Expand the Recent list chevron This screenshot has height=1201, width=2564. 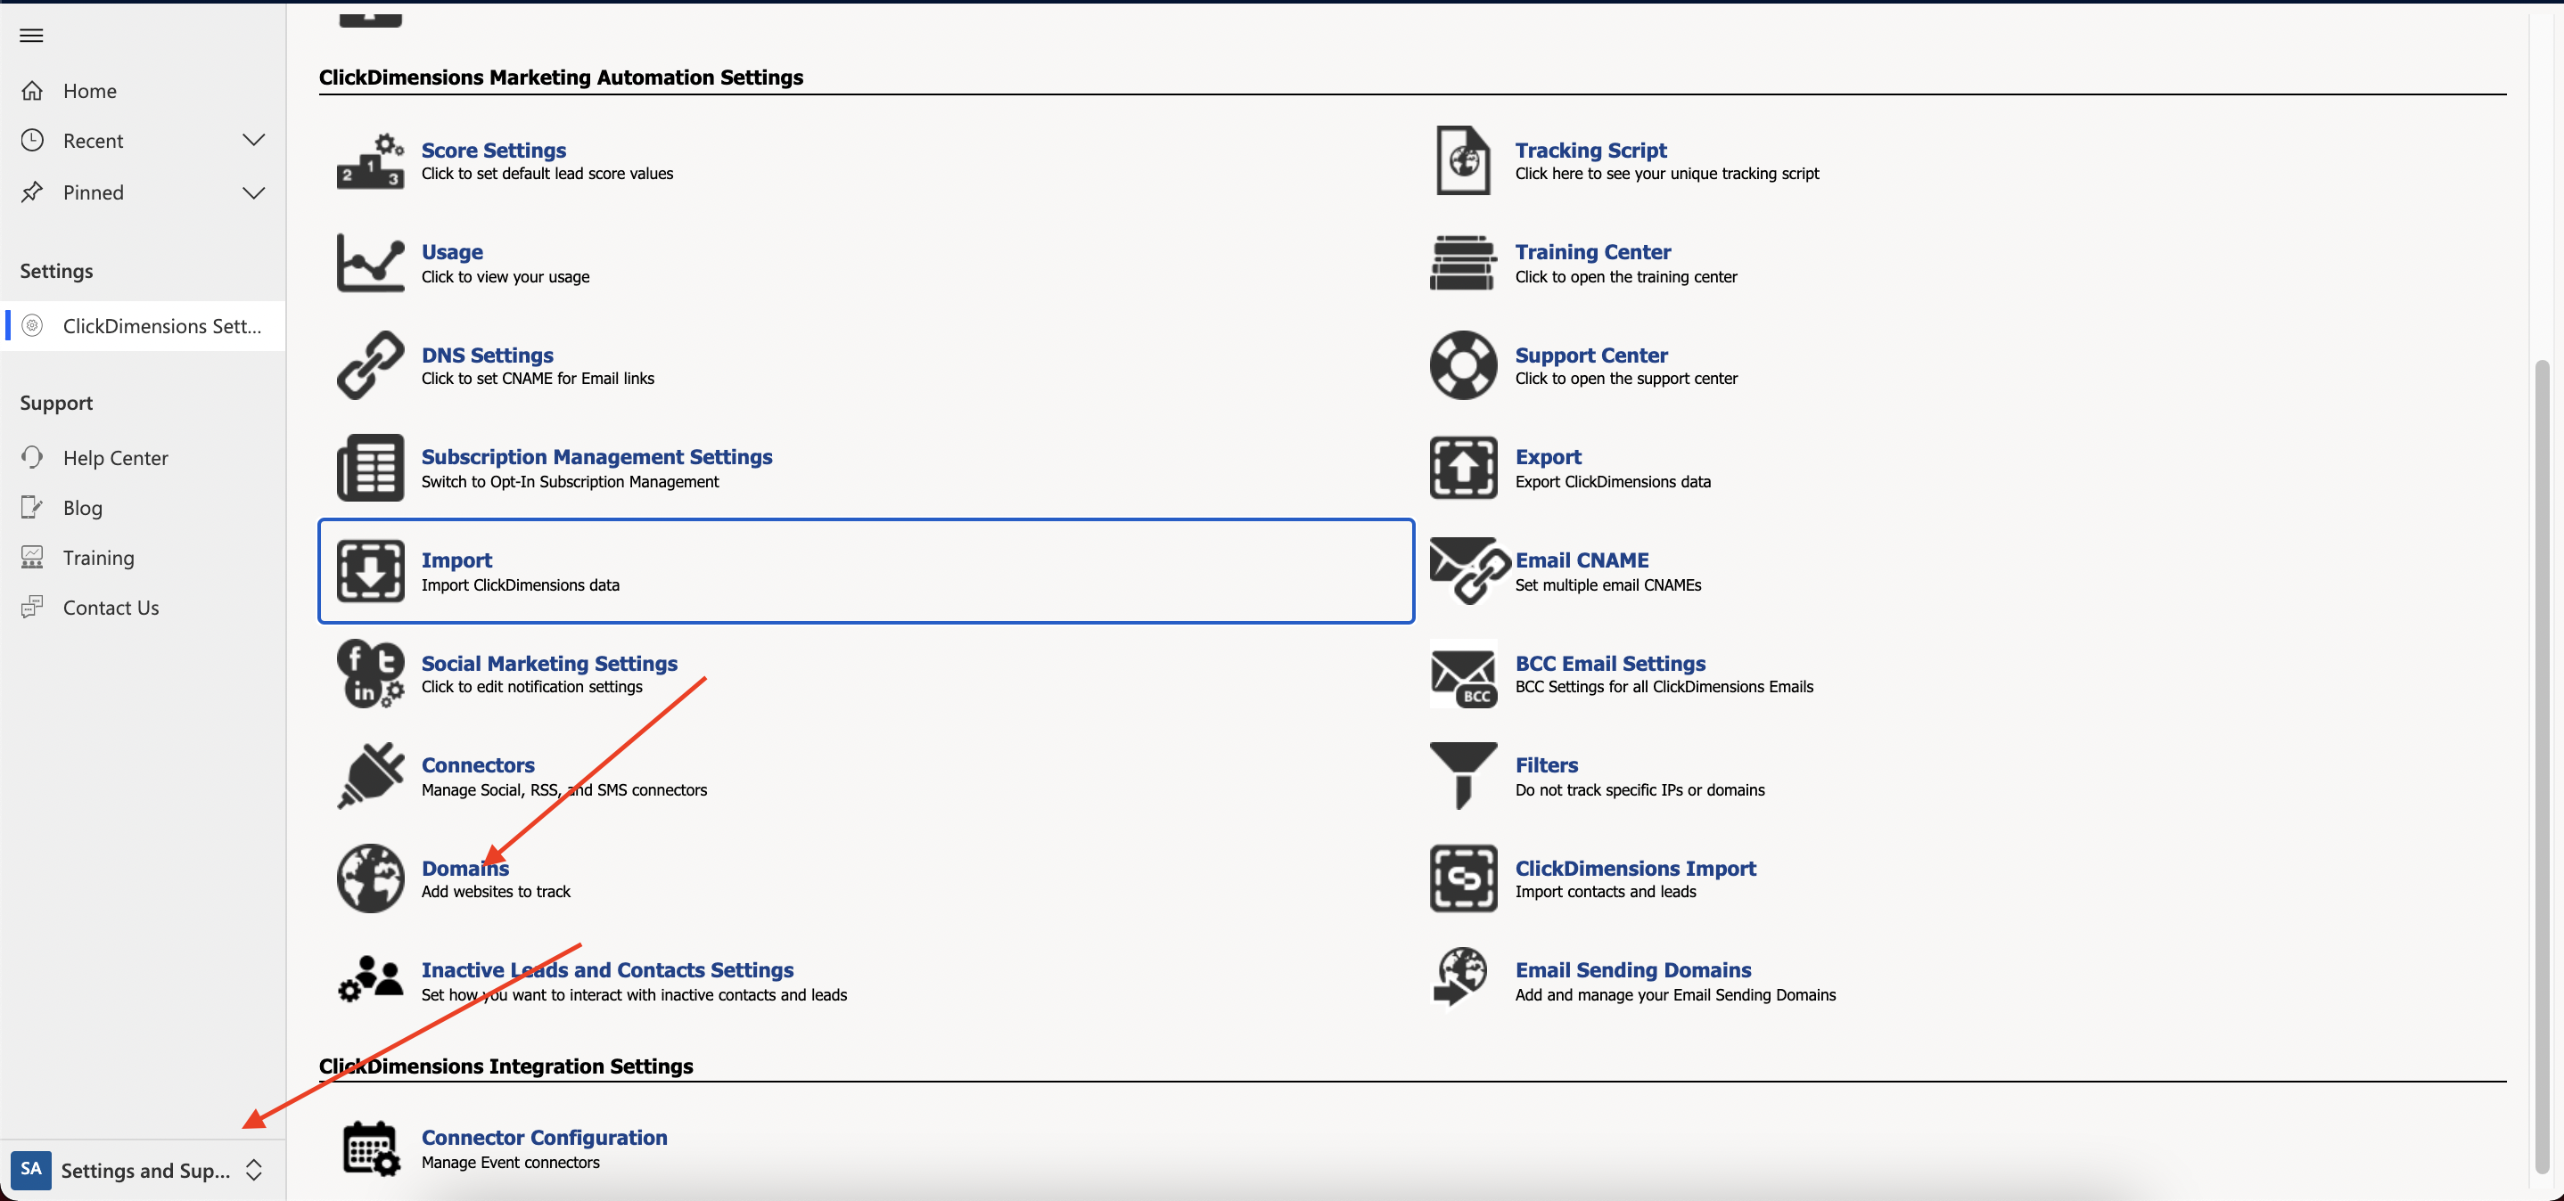click(x=254, y=140)
